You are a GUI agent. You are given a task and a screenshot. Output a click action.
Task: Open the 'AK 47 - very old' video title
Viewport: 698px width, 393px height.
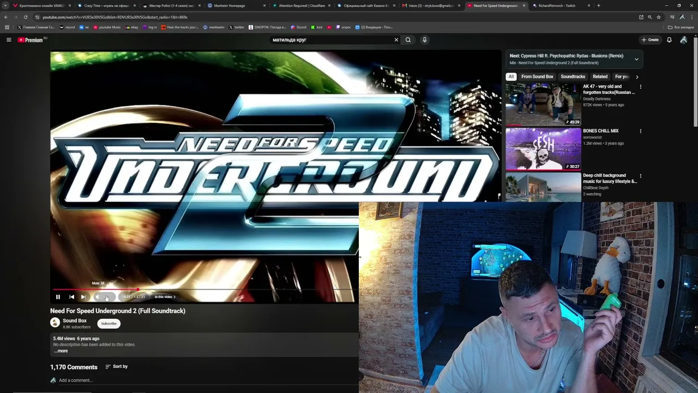(609, 90)
